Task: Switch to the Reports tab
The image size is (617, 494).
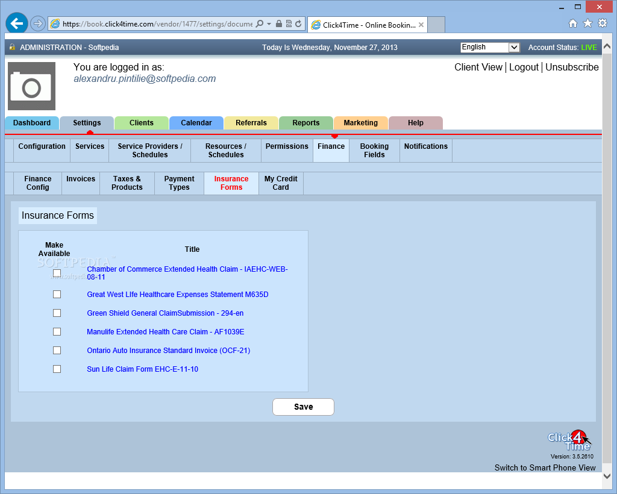Action: 306,123
